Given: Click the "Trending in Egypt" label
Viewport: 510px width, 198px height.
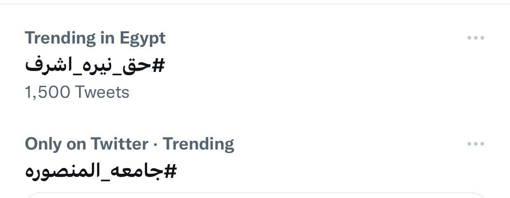Looking at the screenshot, I should 95,38.
